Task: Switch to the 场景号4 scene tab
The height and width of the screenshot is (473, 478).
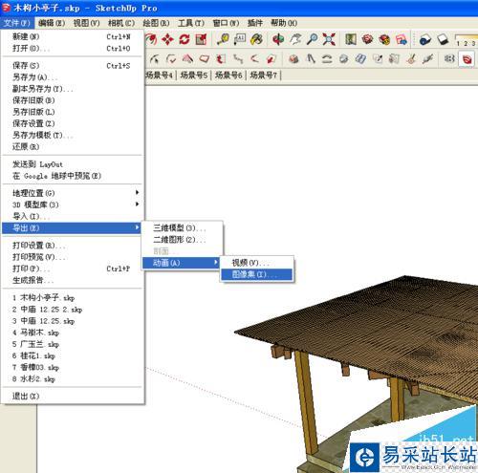Action: (x=160, y=75)
